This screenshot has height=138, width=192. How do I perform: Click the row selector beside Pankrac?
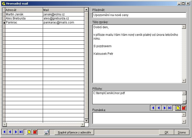point(4,22)
